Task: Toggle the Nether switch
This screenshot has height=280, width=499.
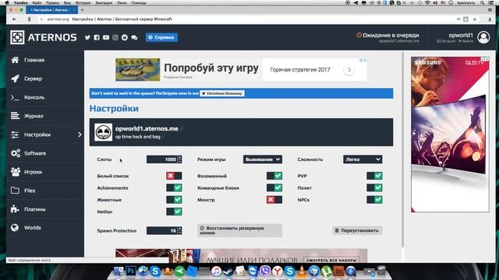Action: click(x=174, y=212)
